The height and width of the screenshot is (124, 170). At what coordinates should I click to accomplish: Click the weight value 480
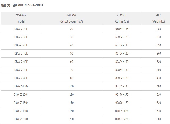coord(159,86)
